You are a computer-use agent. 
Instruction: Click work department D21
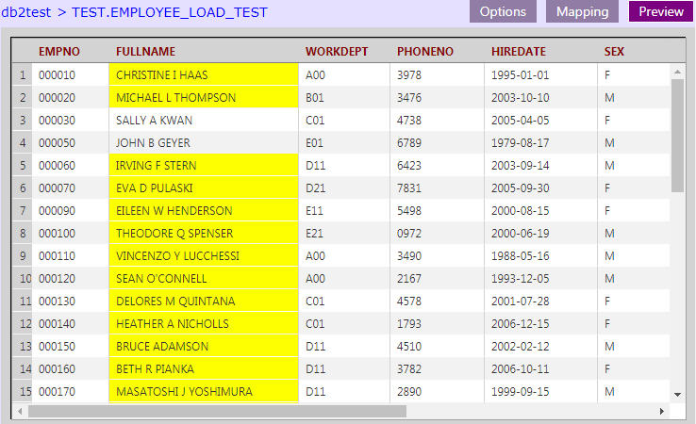(315, 188)
